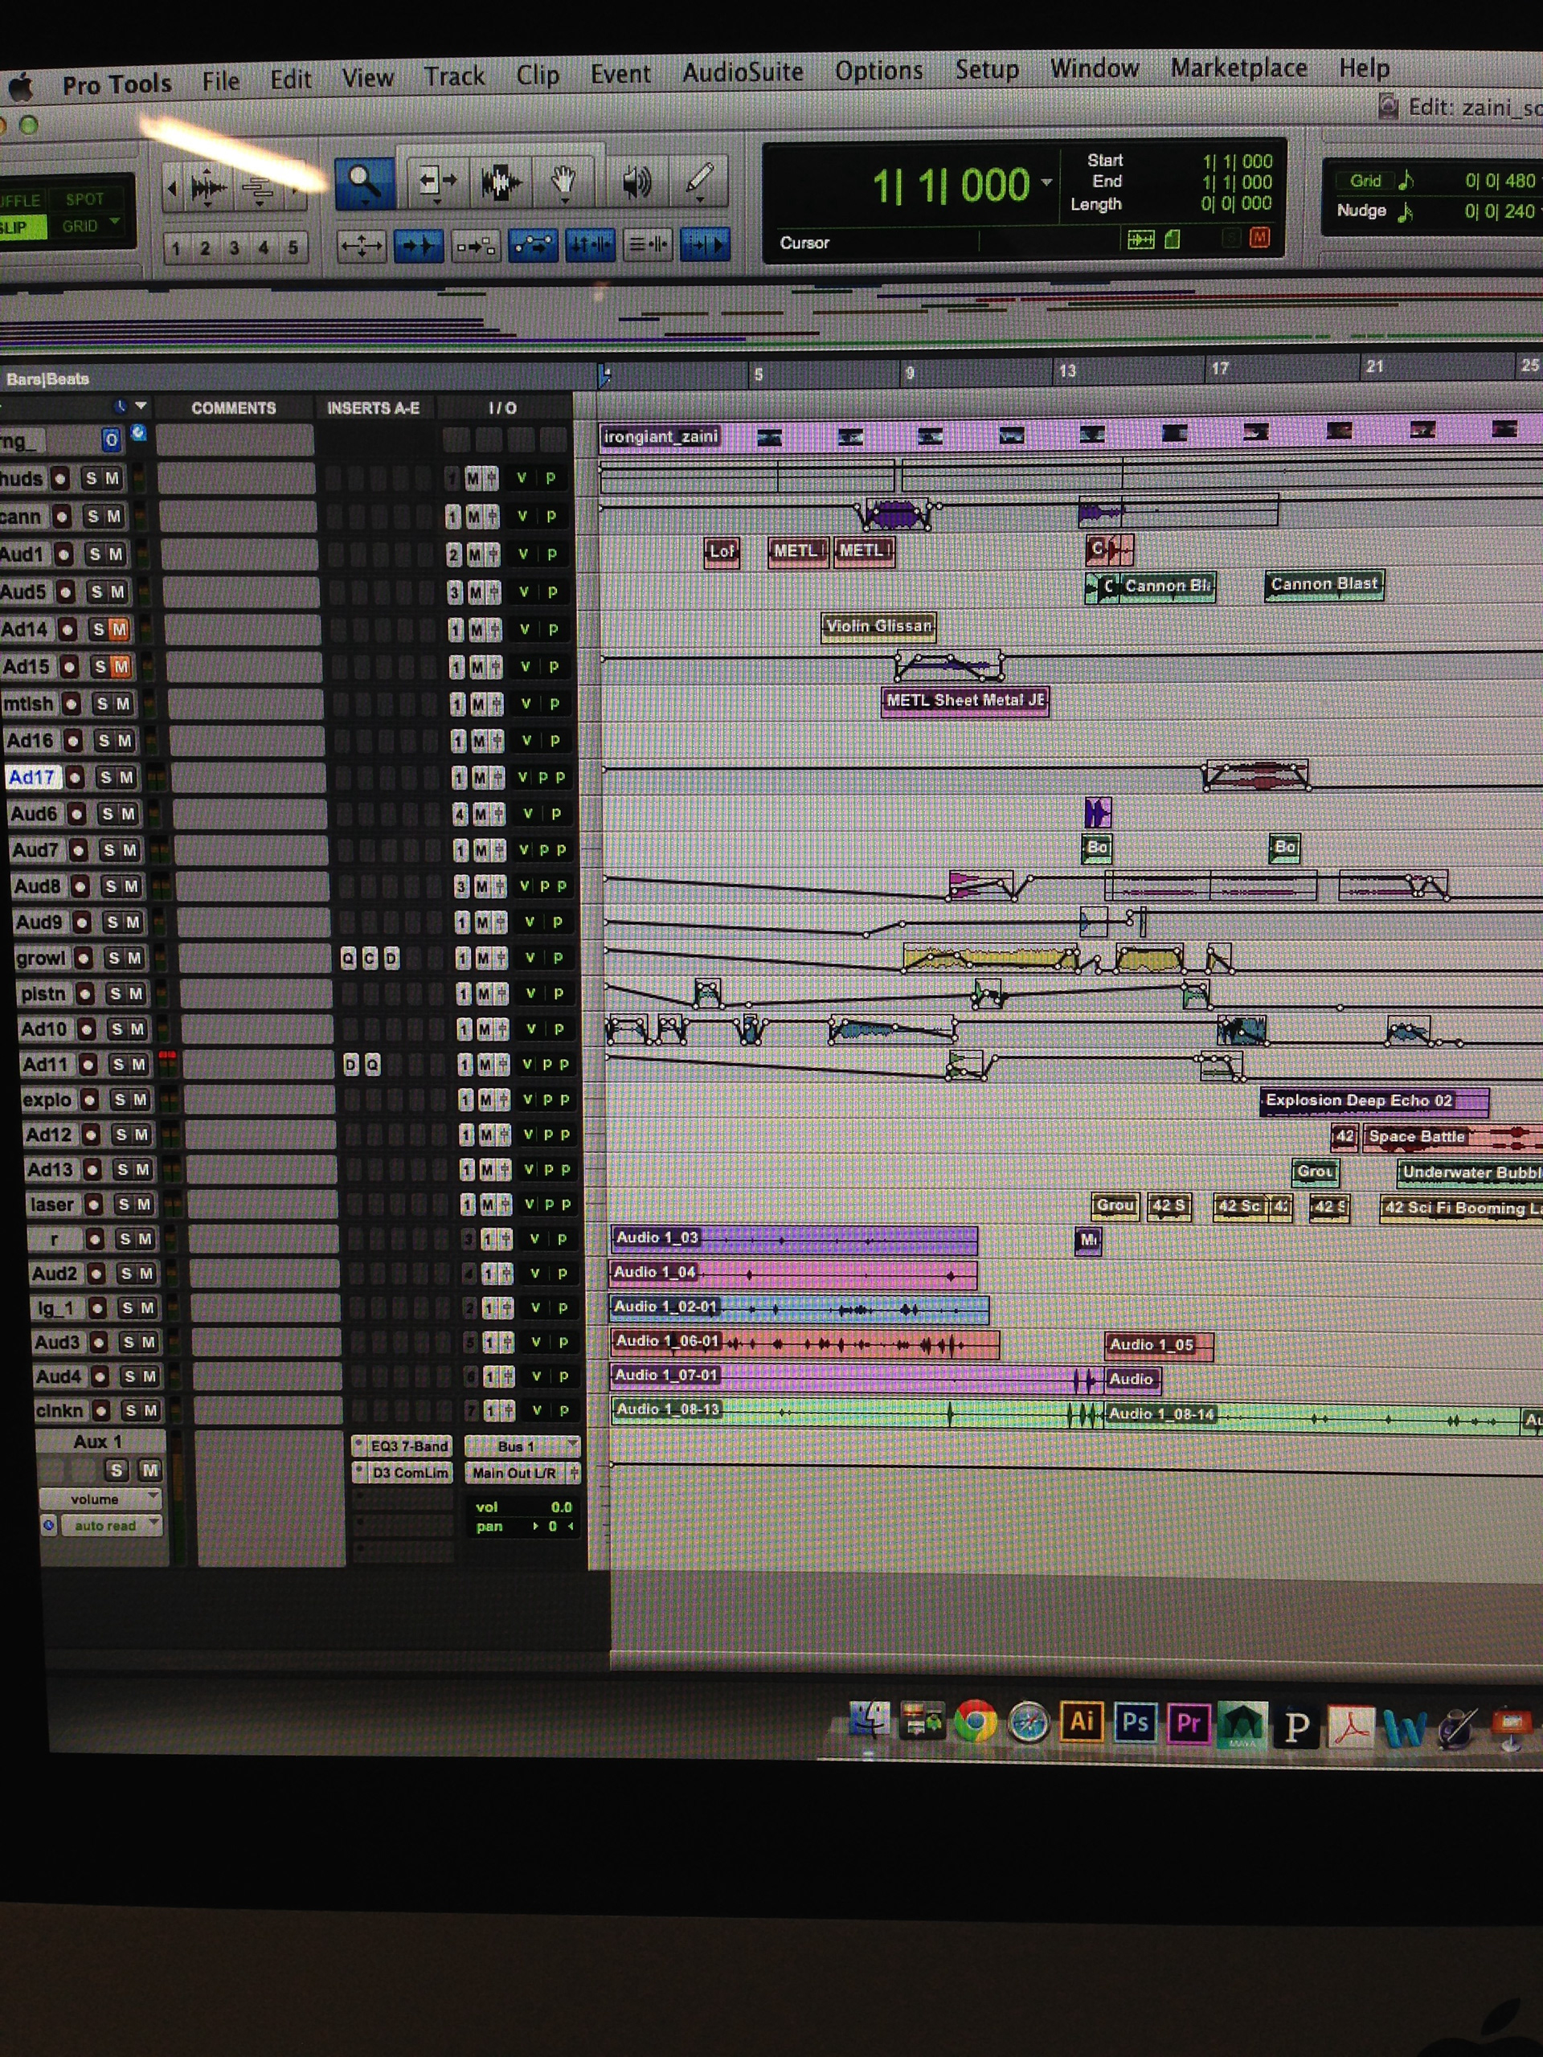The height and width of the screenshot is (2057, 1543).
Task: Solo the growl track
Action: [113, 958]
